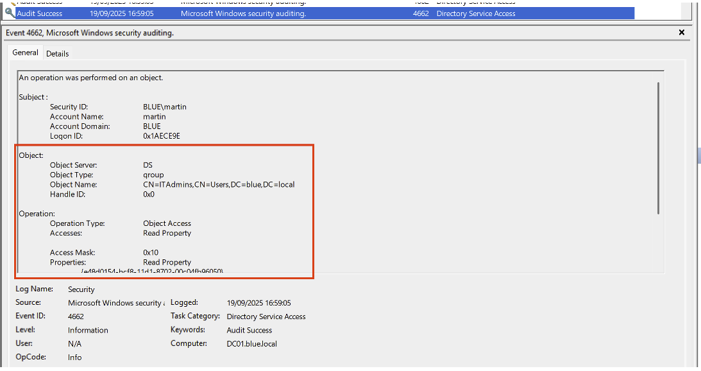Select the General tab
This screenshot has height=371, width=701.
tap(26, 53)
